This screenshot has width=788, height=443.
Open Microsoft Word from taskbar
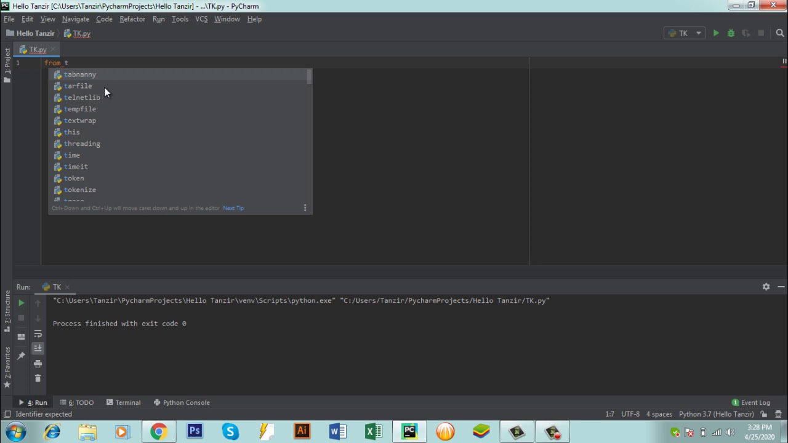[x=337, y=432]
